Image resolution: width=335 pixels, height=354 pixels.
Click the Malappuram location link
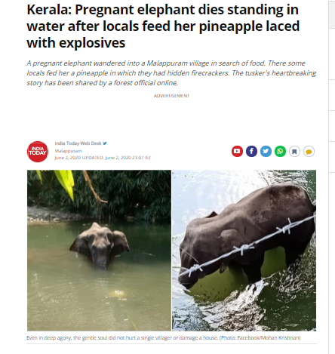click(69, 151)
